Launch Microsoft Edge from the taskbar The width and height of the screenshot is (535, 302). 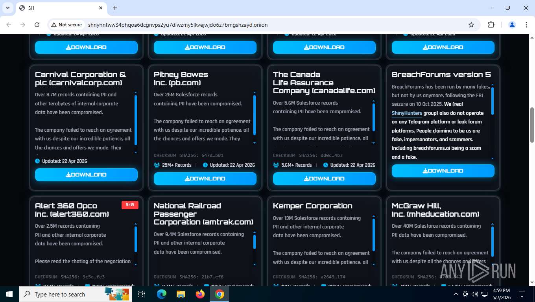tap(162, 294)
